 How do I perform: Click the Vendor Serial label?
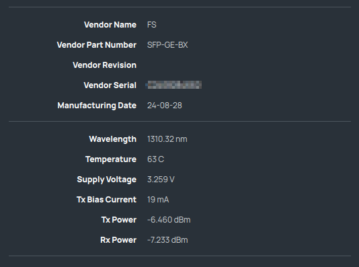pos(110,85)
